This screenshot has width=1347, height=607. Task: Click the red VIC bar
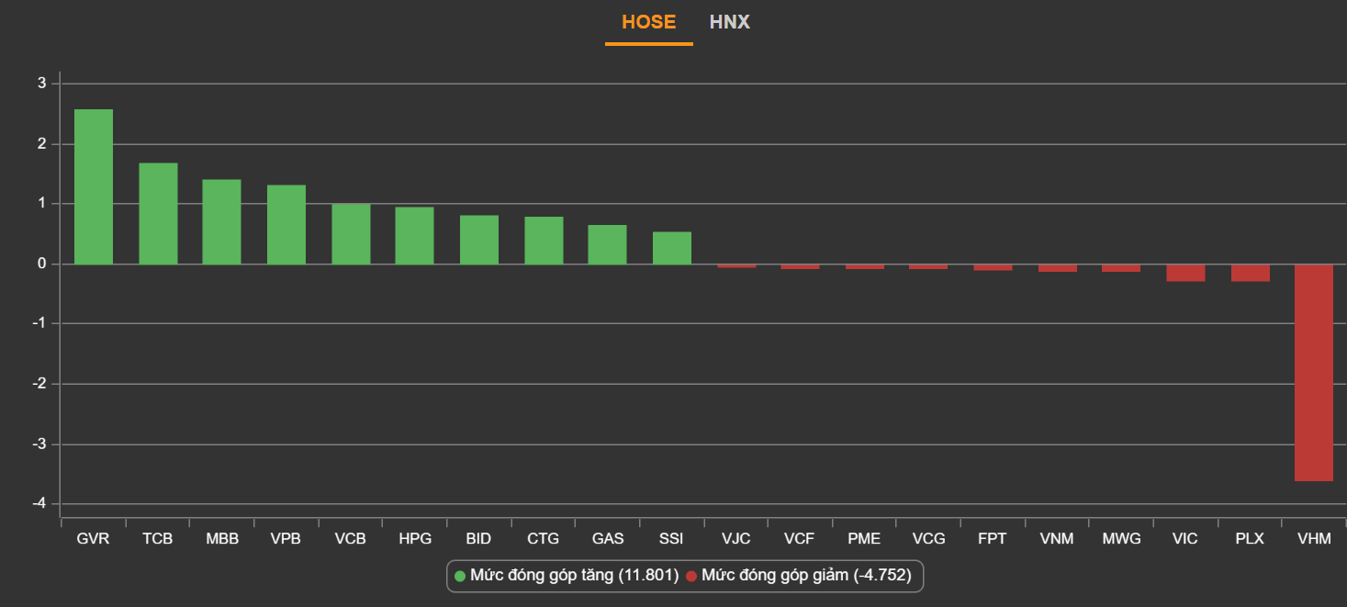pos(1185,273)
